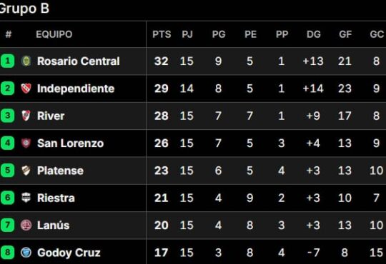386x264 pixels.
Task: Sort table by DG column header
Action: 313,34
